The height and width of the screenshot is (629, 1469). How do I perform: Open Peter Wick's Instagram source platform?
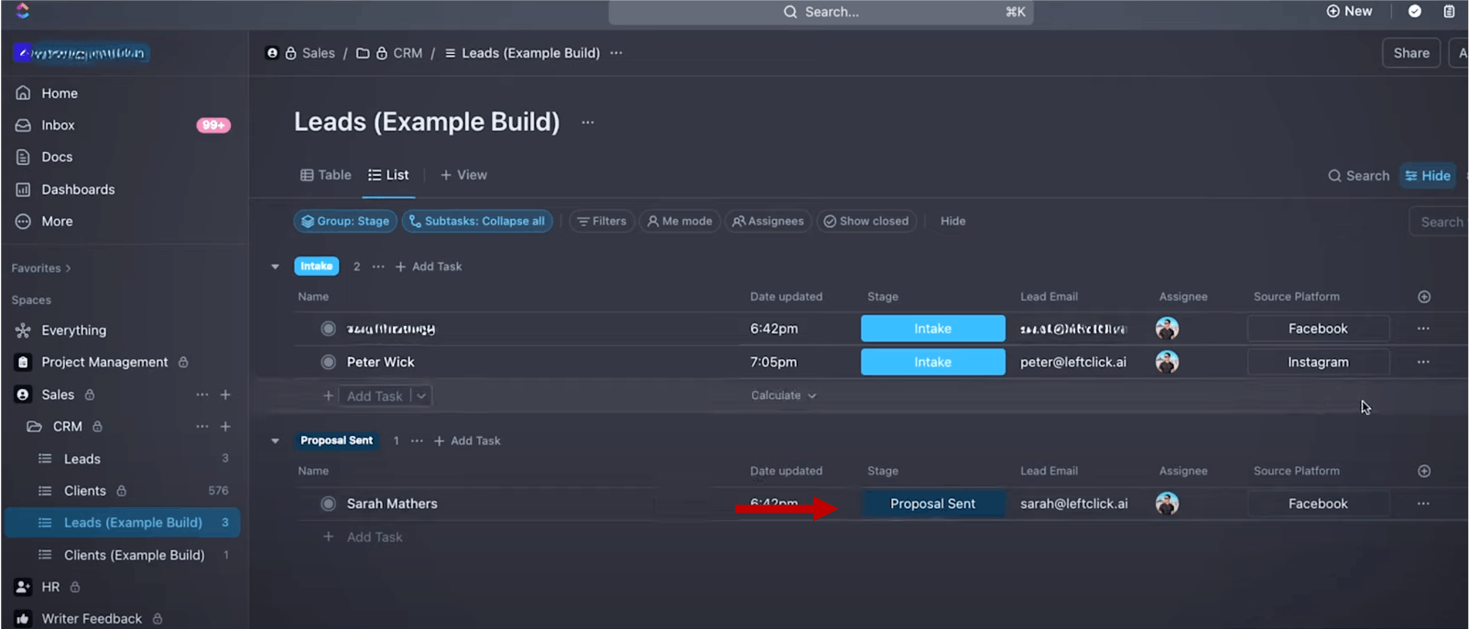point(1318,363)
